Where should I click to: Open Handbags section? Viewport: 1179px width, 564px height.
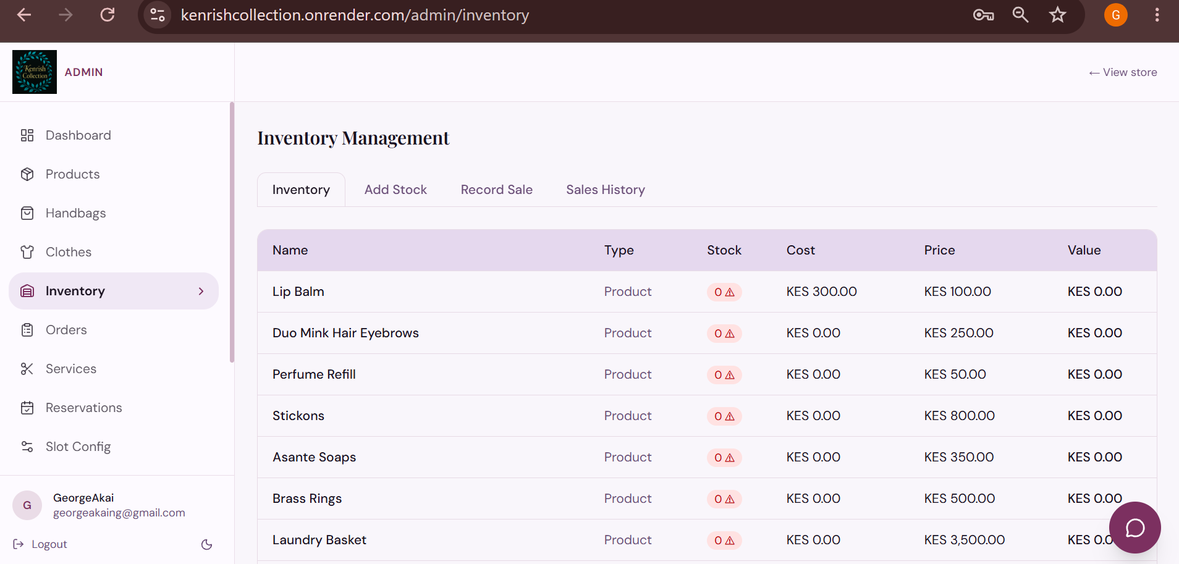(114, 213)
